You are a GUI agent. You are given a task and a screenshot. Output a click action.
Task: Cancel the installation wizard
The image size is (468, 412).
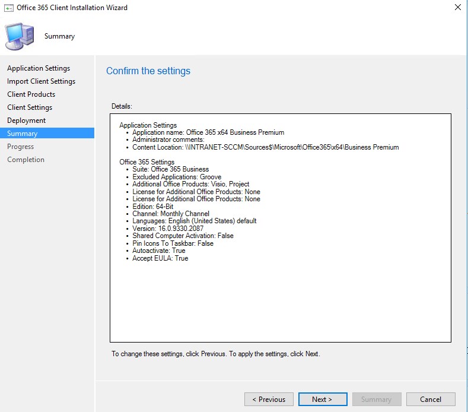[x=431, y=399]
